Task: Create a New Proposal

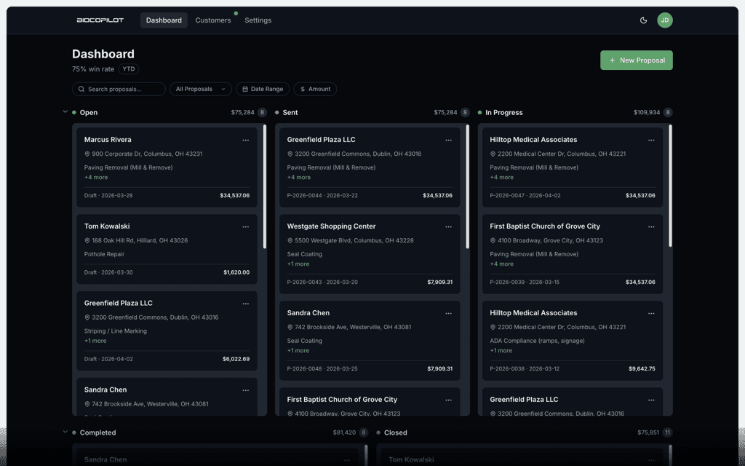Action: [x=636, y=60]
